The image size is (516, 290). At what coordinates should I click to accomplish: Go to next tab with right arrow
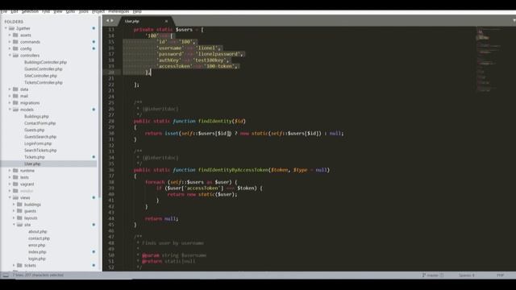click(112, 21)
